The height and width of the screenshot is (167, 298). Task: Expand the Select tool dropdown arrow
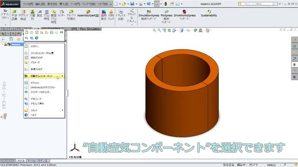[x=161, y=4]
